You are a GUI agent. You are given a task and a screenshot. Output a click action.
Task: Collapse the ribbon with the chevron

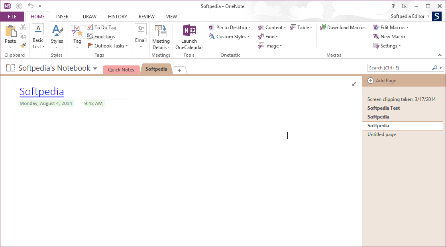point(440,55)
